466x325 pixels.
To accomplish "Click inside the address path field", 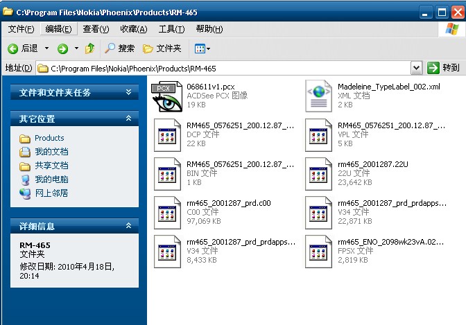I will click(223, 69).
